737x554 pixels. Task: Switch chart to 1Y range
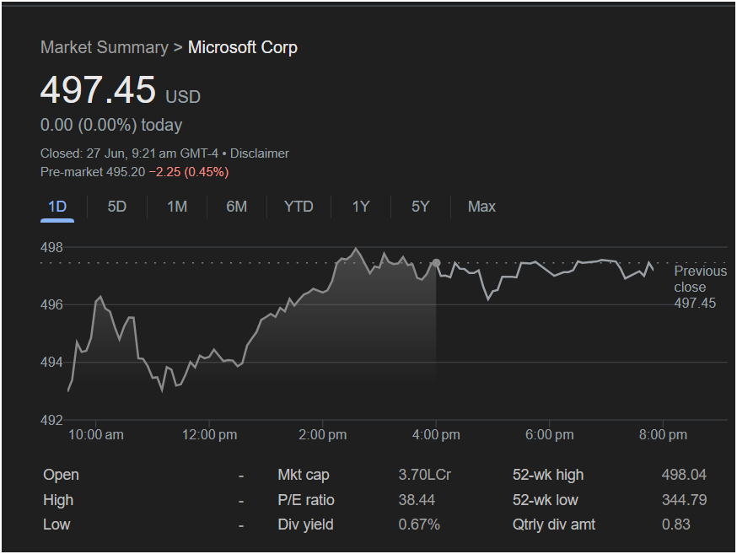tap(361, 207)
